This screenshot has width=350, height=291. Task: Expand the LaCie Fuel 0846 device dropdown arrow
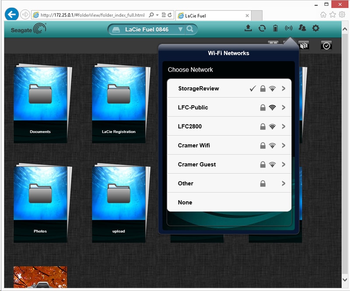pyautogui.click(x=180, y=29)
